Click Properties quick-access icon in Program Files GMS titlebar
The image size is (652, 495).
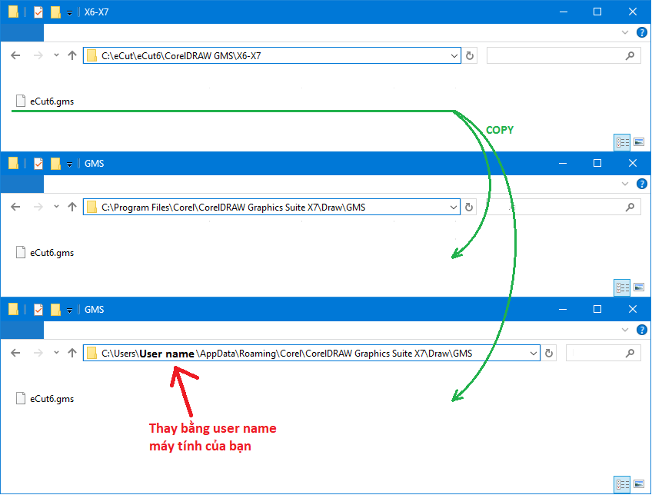[x=38, y=164]
